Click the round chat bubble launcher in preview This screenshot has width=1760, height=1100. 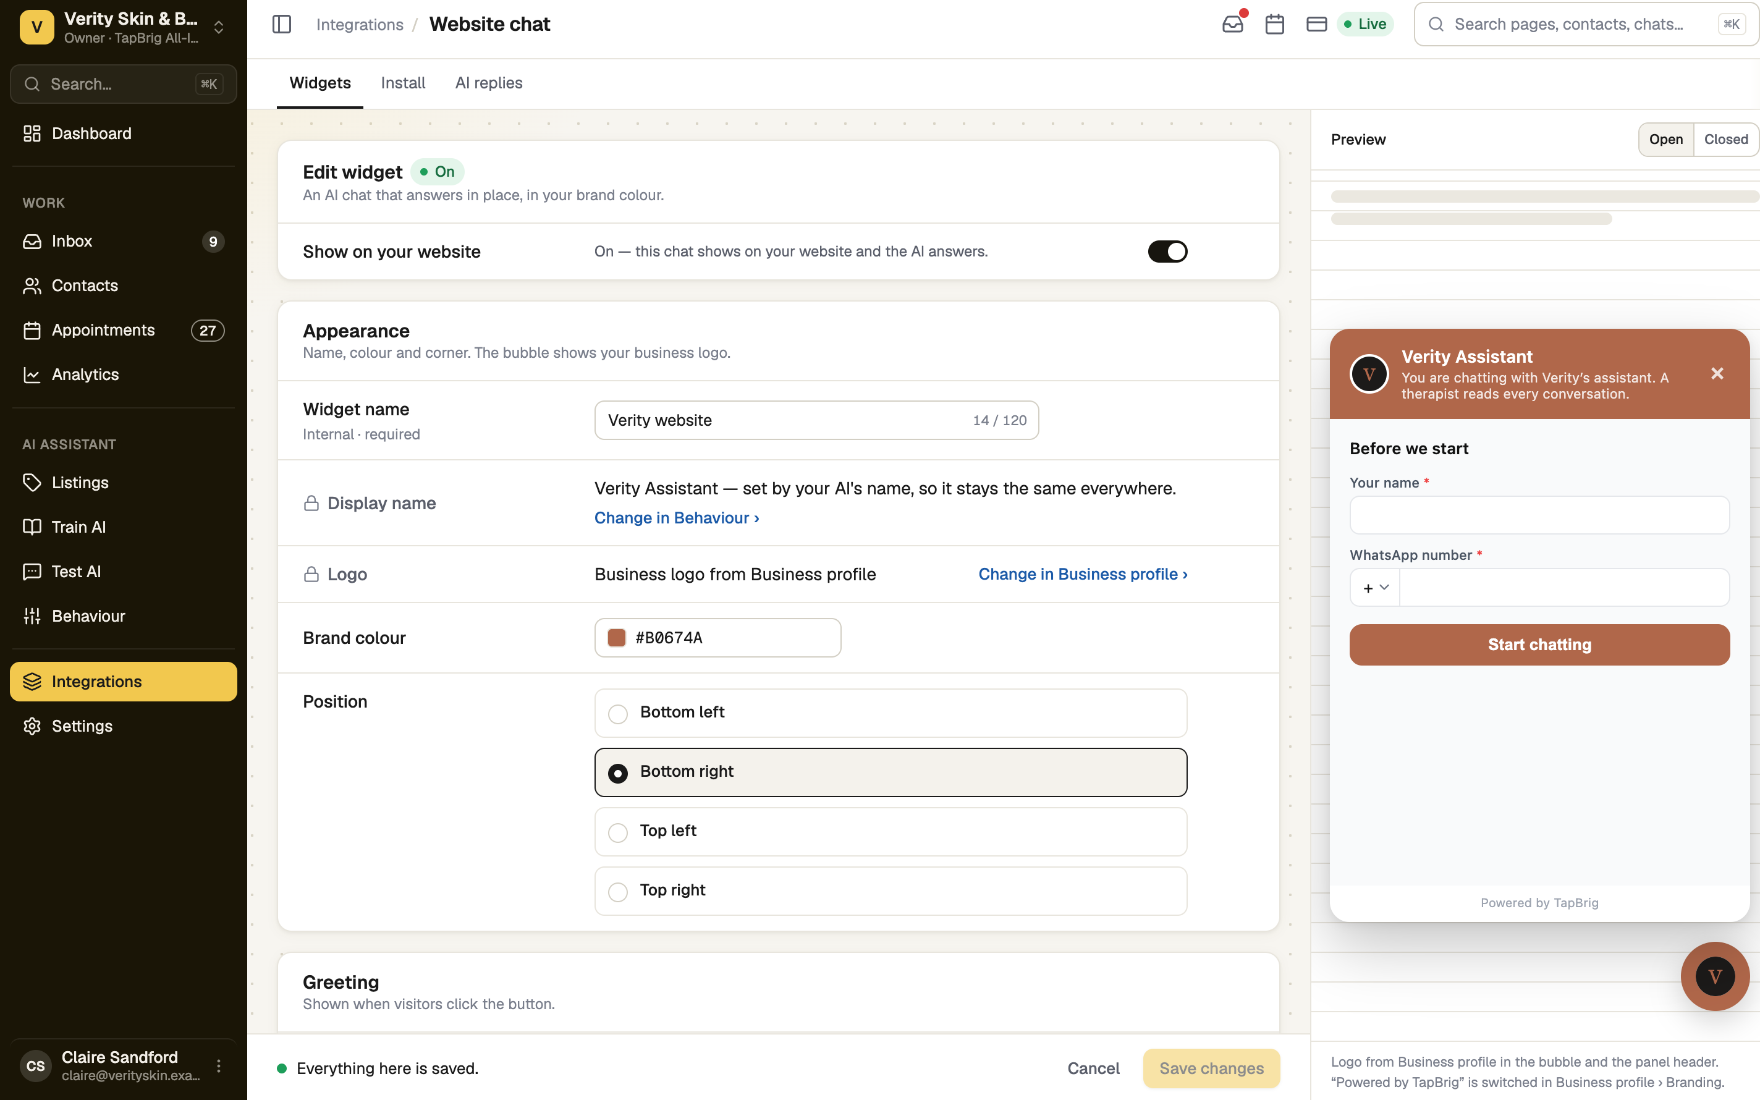tap(1715, 976)
